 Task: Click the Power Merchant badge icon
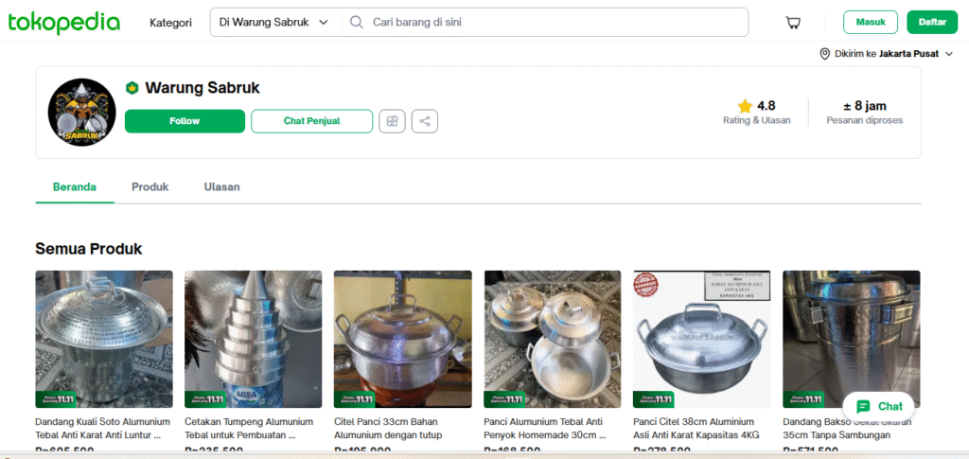point(132,88)
